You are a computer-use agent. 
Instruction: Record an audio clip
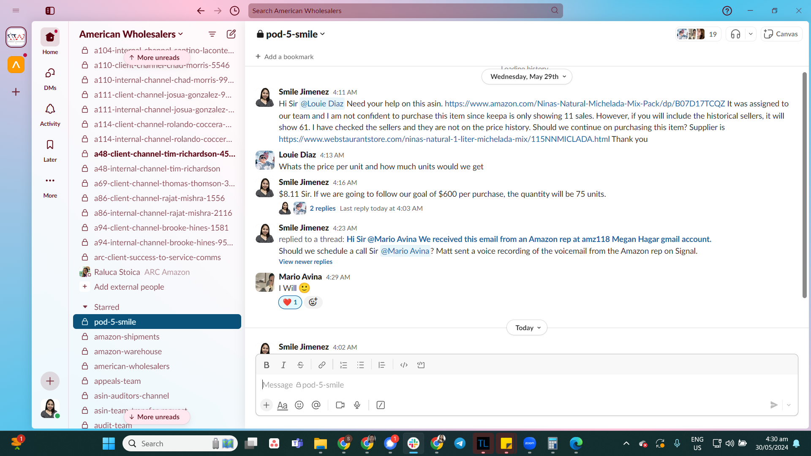click(357, 405)
